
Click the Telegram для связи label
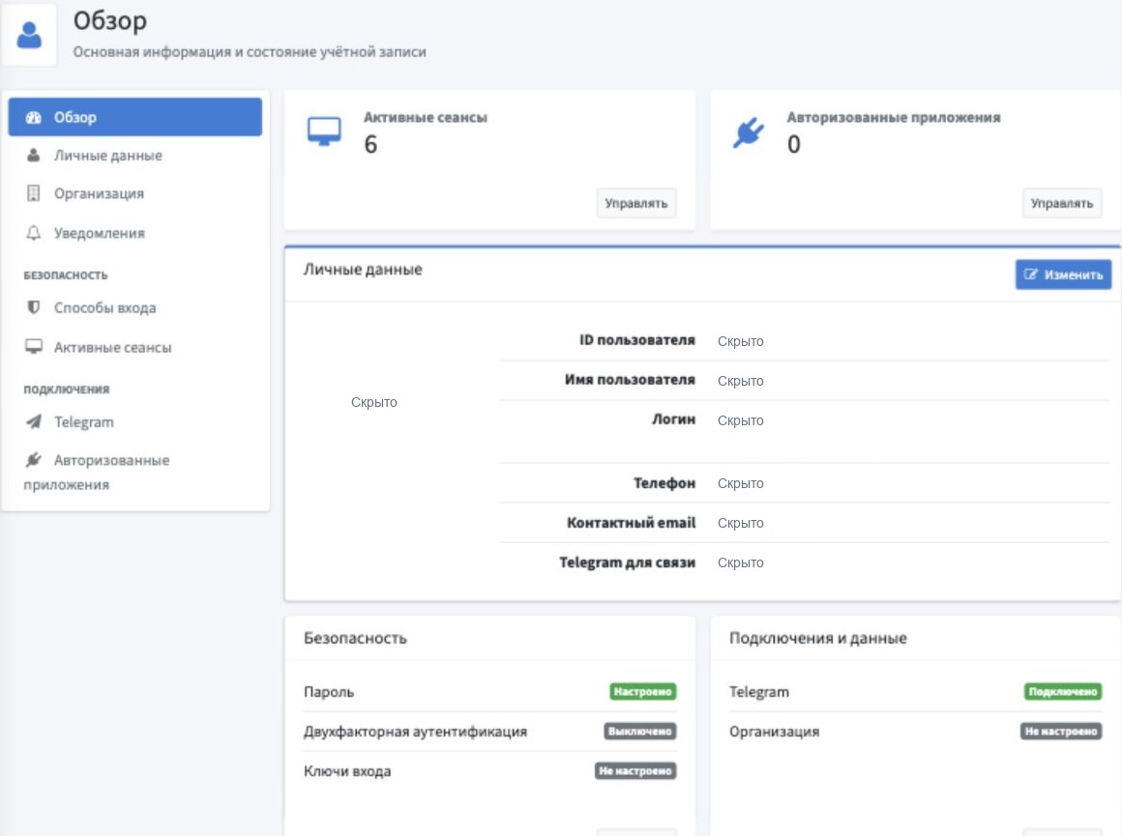click(628, 562)
